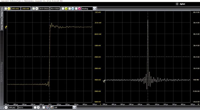Enable channel 2 checkbox
This screenshot has width=200, height=110.
63,9
